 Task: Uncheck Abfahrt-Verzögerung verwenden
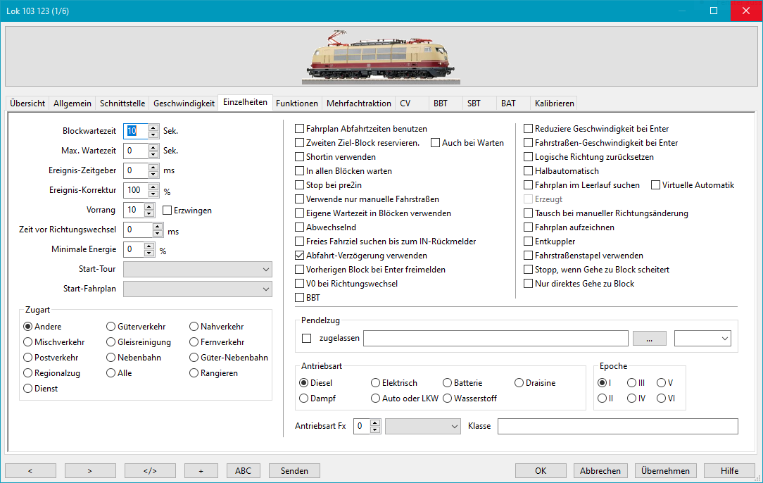point(300,256)
